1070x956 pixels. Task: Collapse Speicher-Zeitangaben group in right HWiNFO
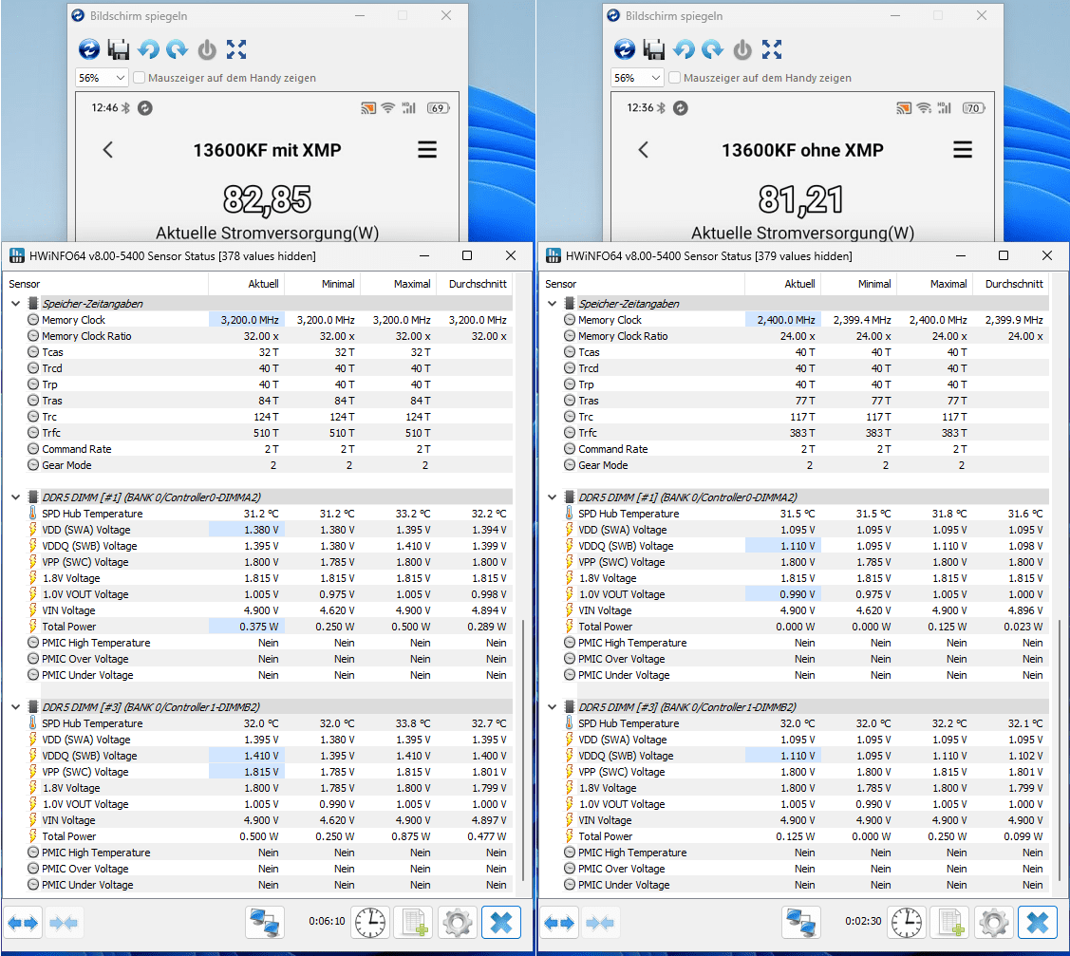(552, 304)
